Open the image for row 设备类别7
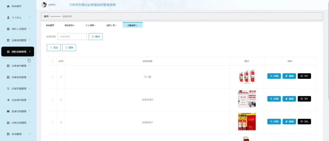The width and height of the screenshot is (329, 141). coord(247,122)
